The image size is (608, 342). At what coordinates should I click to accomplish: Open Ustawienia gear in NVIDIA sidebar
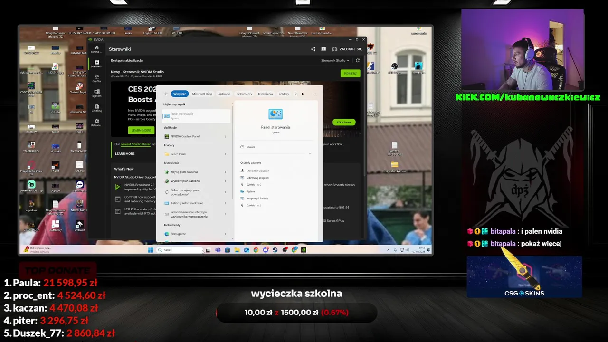(x=97, y=123)
